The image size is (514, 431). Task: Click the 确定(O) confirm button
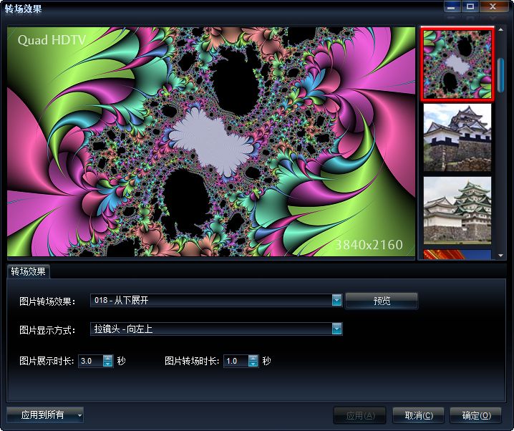476,415
